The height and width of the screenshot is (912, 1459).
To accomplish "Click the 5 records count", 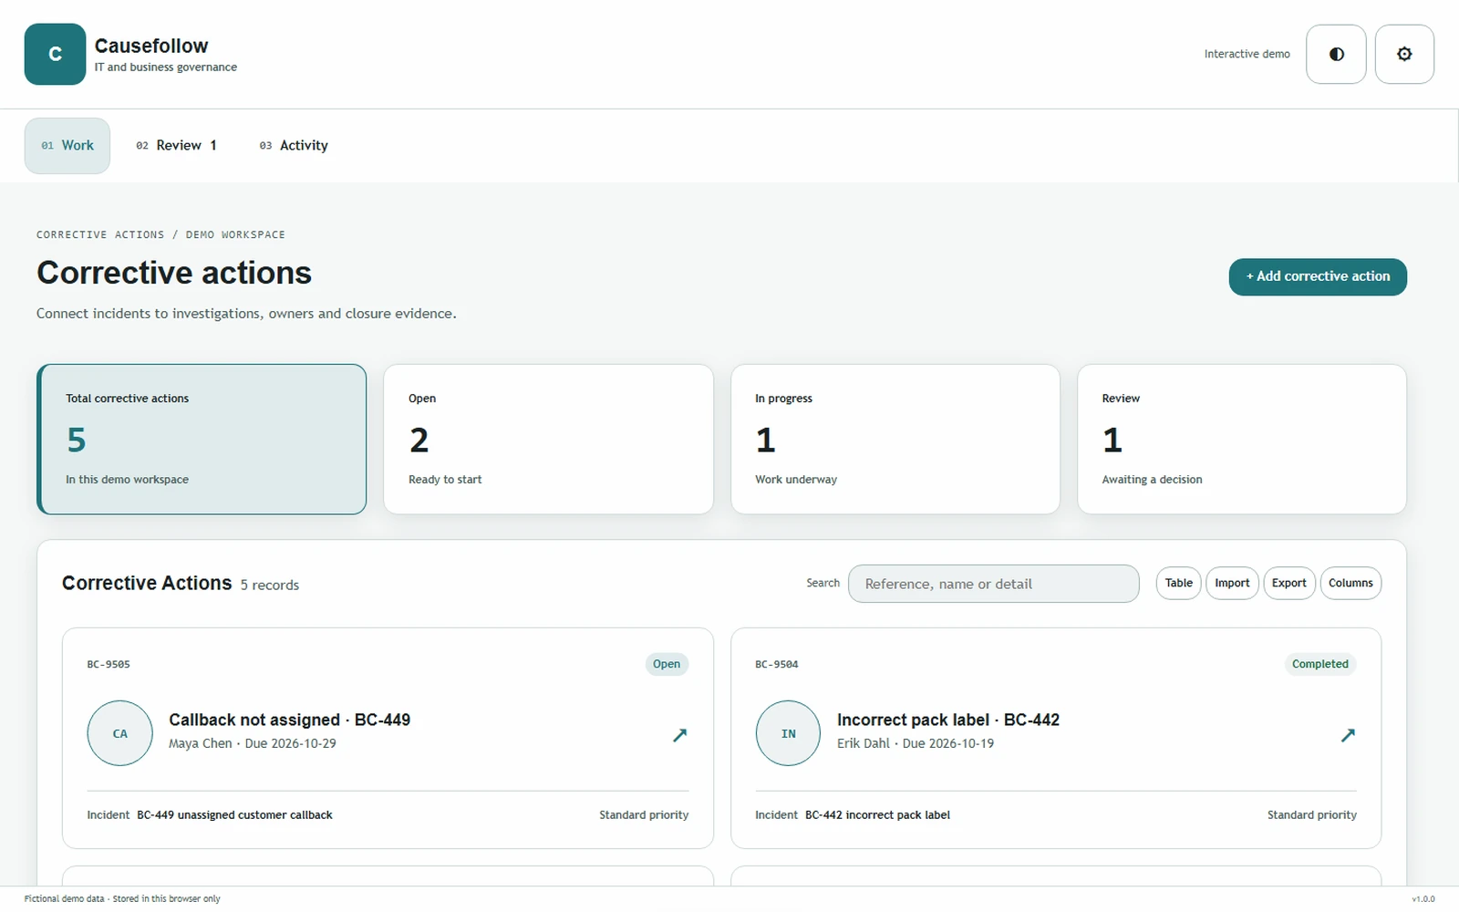I will point(270,586).
